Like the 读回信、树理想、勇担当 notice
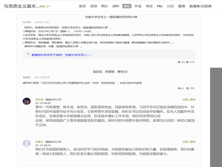The height and width of the screenshot is (167, 222). [x=179, y=88]
